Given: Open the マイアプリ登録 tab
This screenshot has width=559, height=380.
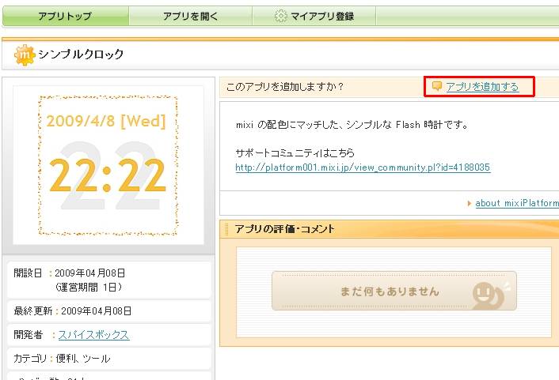Looking at the screenshot, I should (314, 16).
